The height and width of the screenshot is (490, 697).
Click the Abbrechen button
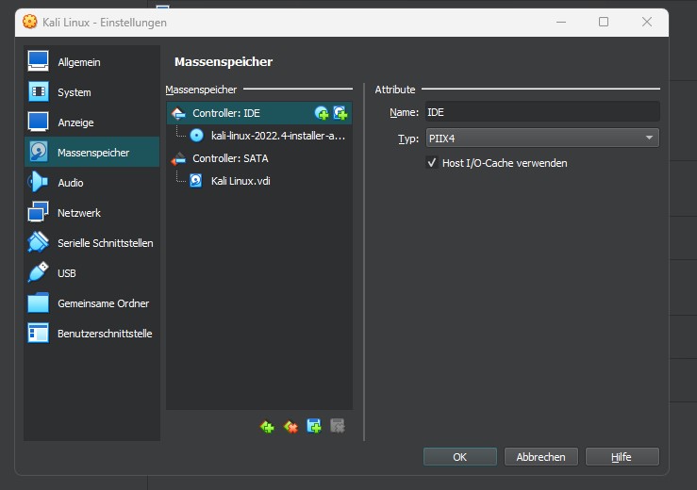coord(541,457)
